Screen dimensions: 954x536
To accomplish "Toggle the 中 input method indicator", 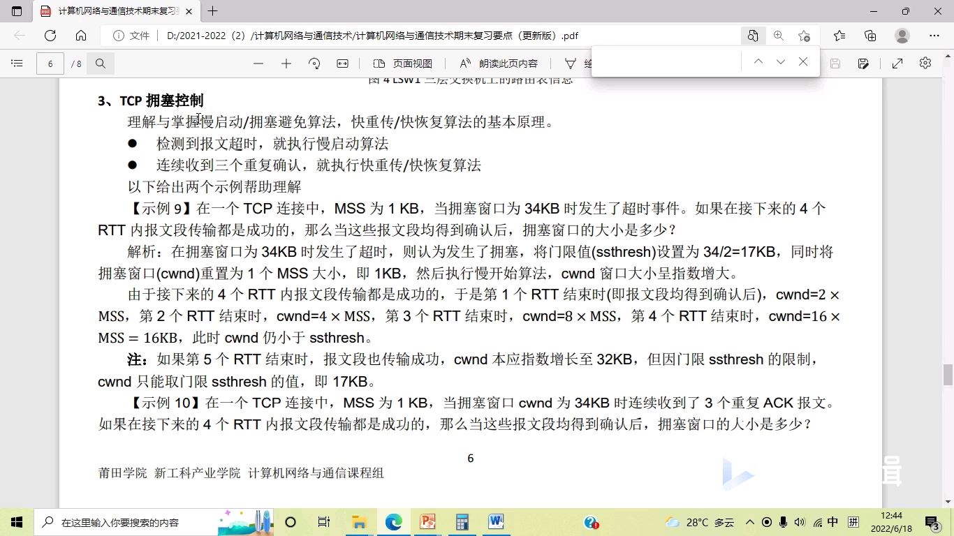I will 832,522.
